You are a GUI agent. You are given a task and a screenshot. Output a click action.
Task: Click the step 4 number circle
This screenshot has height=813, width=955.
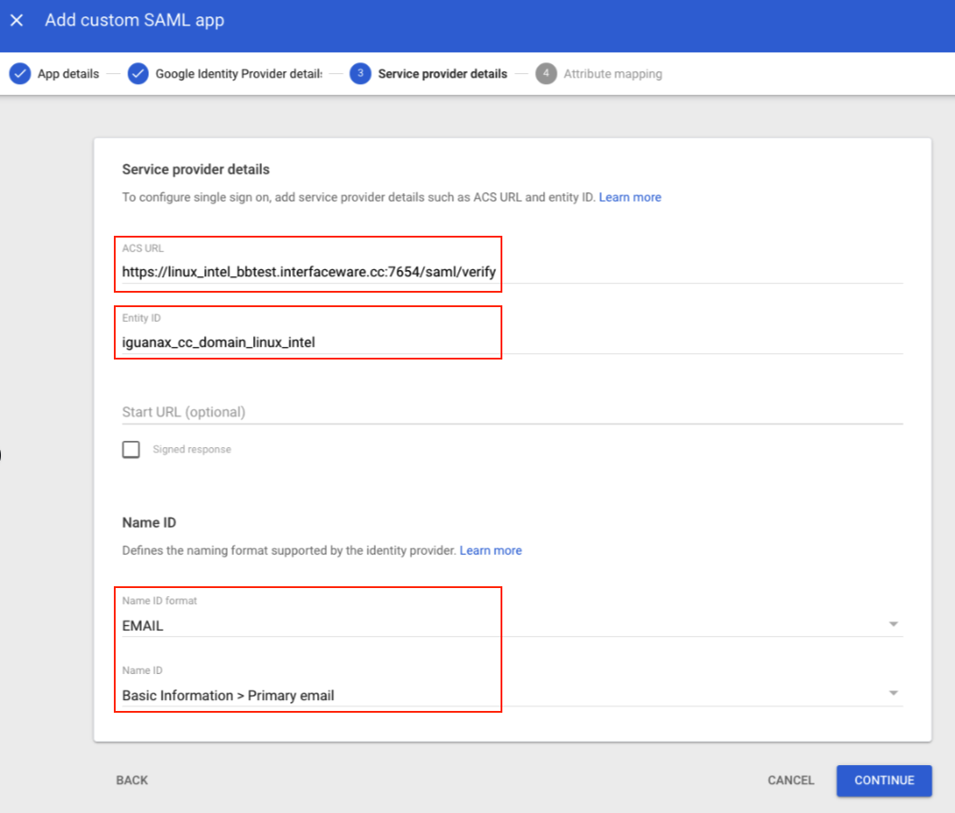(x=546, y=74)
